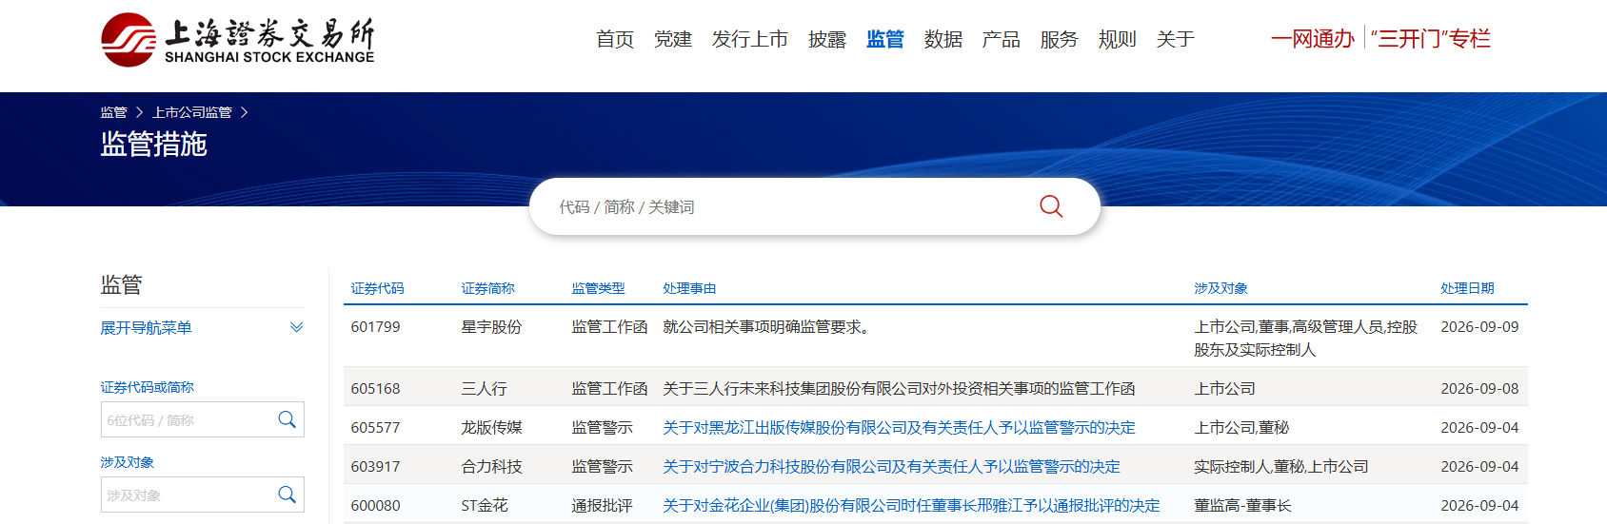The width and height of the screenshot is (1607, 524).
Task: Open the 数据 navigation item
Action: (943, 39)
